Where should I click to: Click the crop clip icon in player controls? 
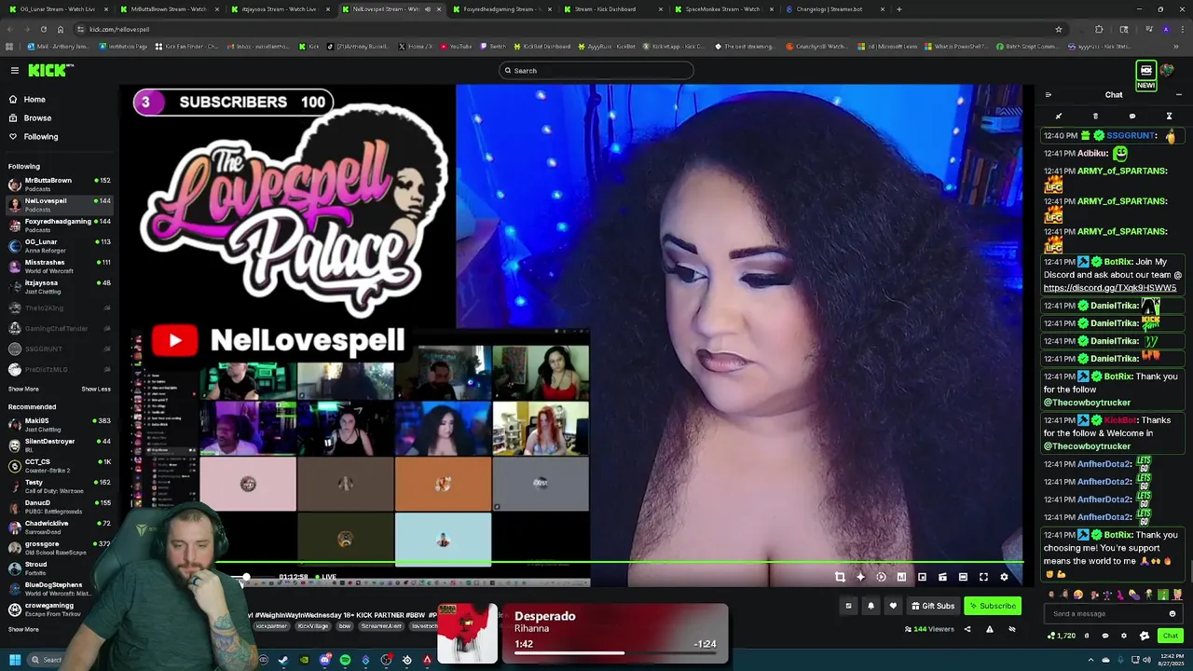tap(840, 577)
